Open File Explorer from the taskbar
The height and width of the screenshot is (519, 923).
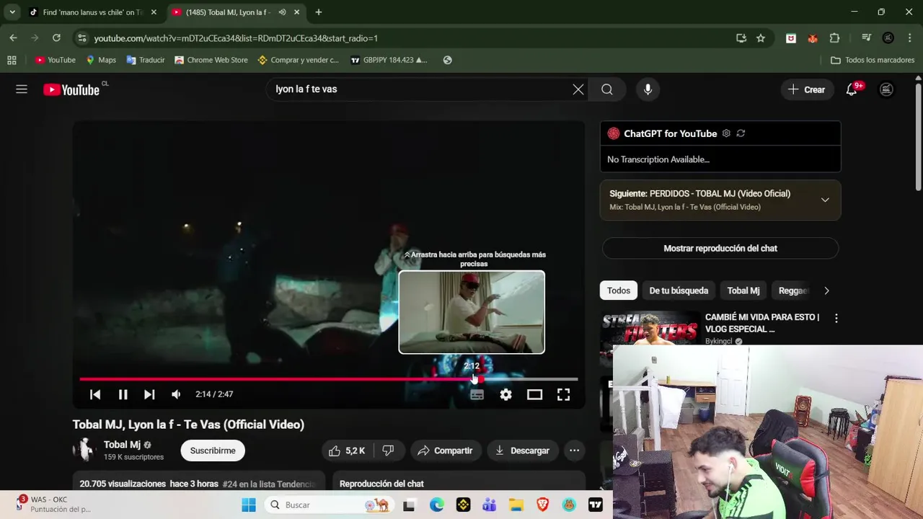516,505
